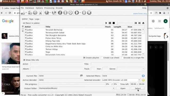The height and width of the screenshot is (96, 170).
Task: Click browser back arrow
Action: (2, 13)
